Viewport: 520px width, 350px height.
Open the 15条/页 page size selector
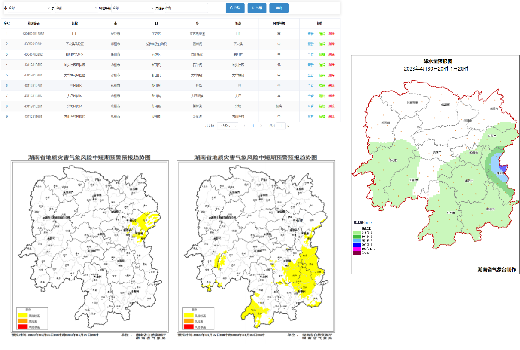[229, 126]
